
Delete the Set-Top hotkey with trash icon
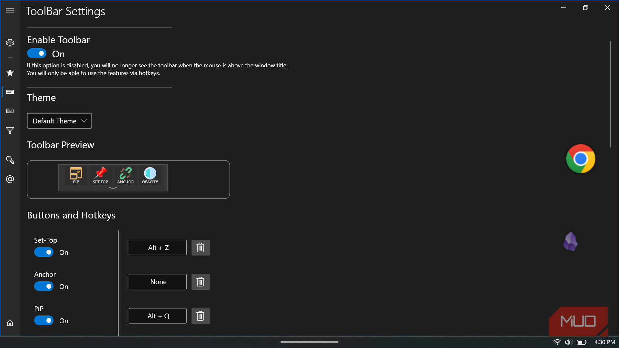tap(201, 247)
